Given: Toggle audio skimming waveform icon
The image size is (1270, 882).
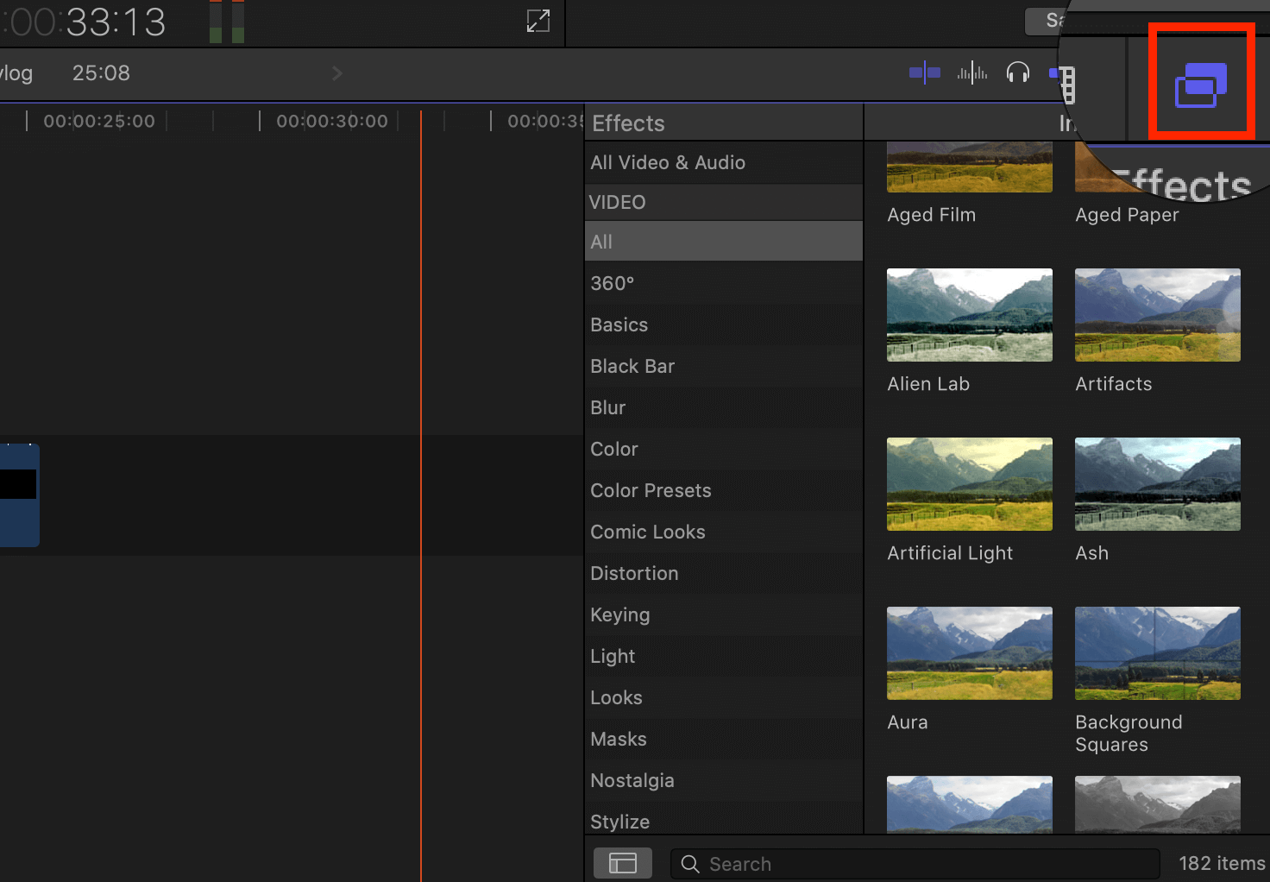Looking at the screenshot, I should (972, 73).
